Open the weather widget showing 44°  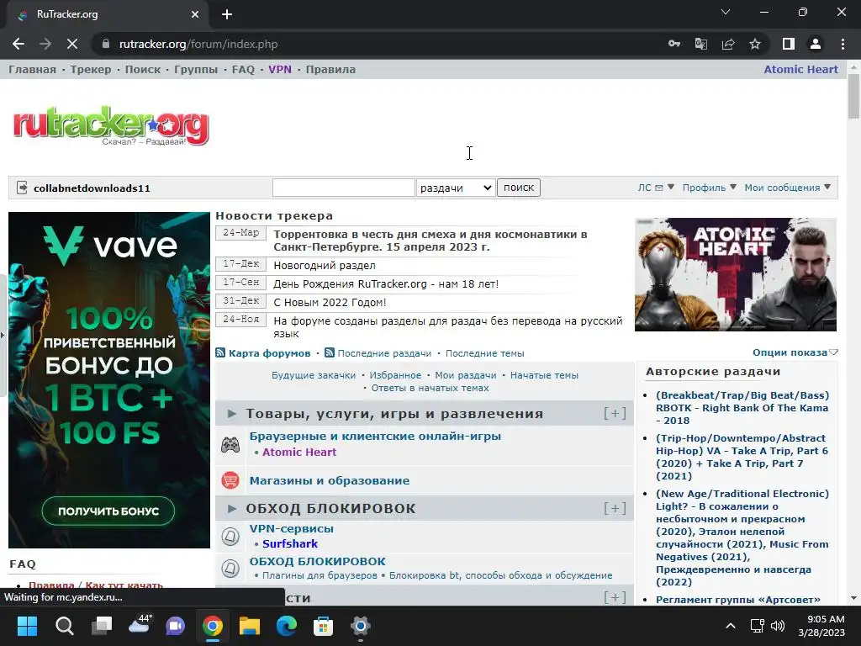coord(139,625)
